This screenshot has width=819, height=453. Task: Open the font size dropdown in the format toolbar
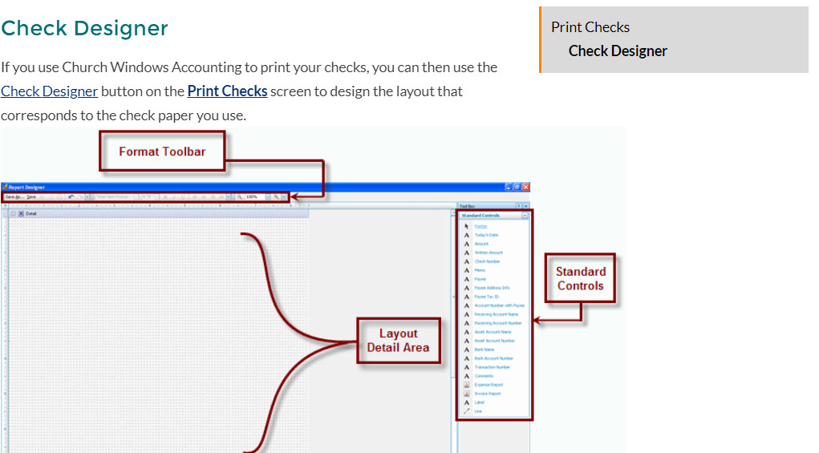156,197
